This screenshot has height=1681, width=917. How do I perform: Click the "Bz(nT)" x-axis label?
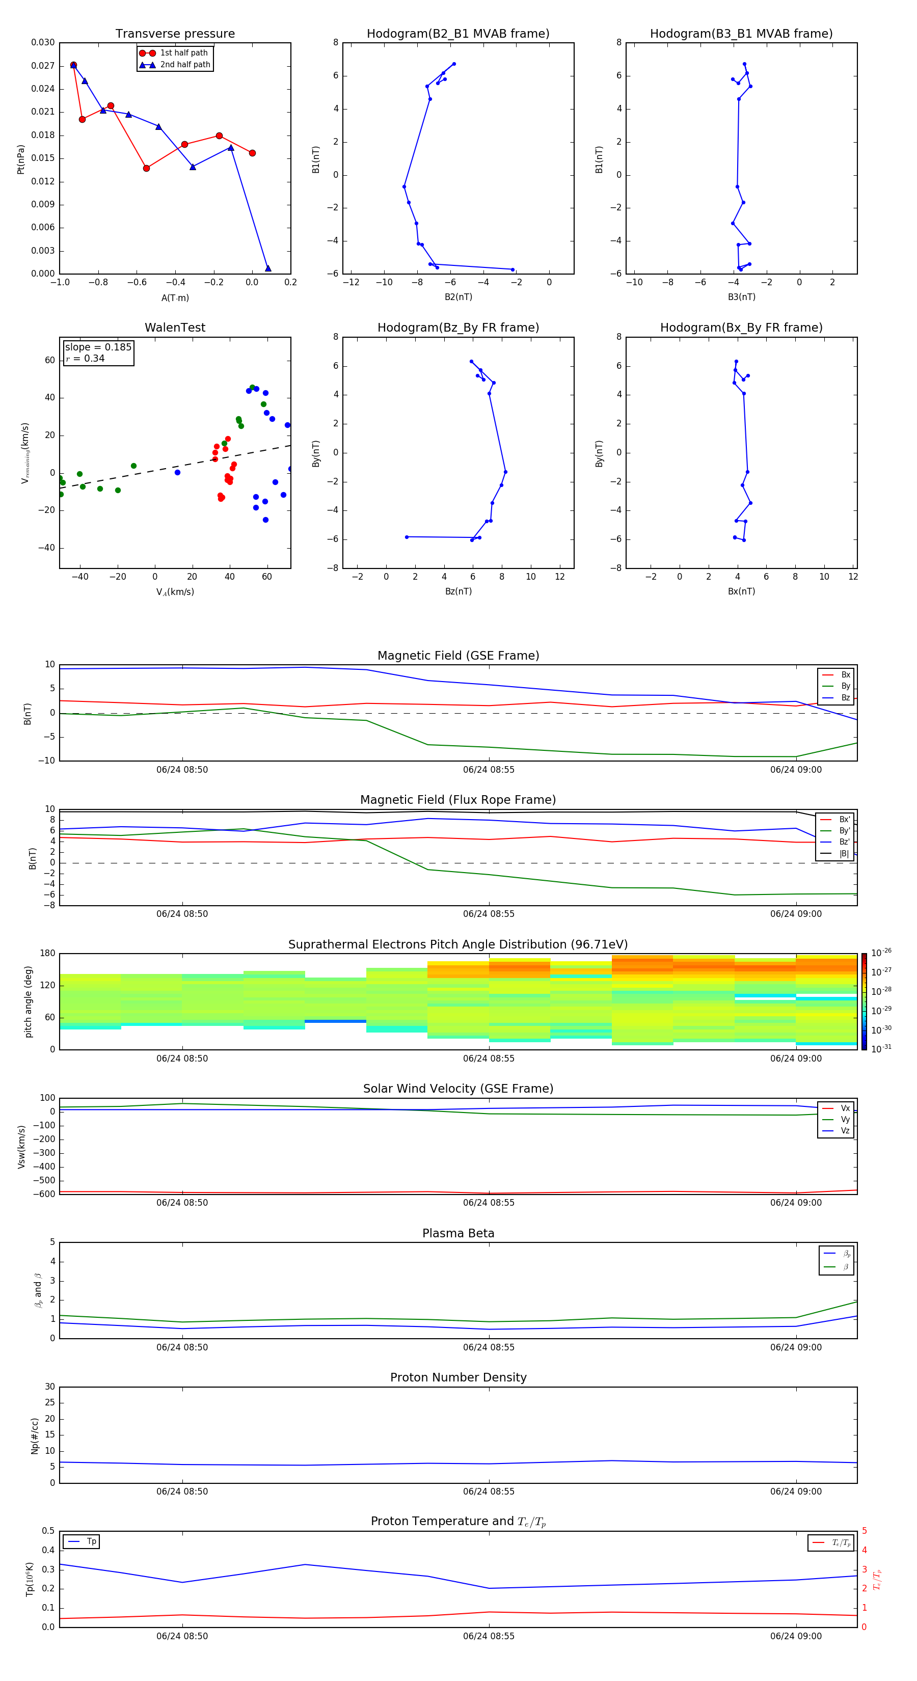point(458,591)
